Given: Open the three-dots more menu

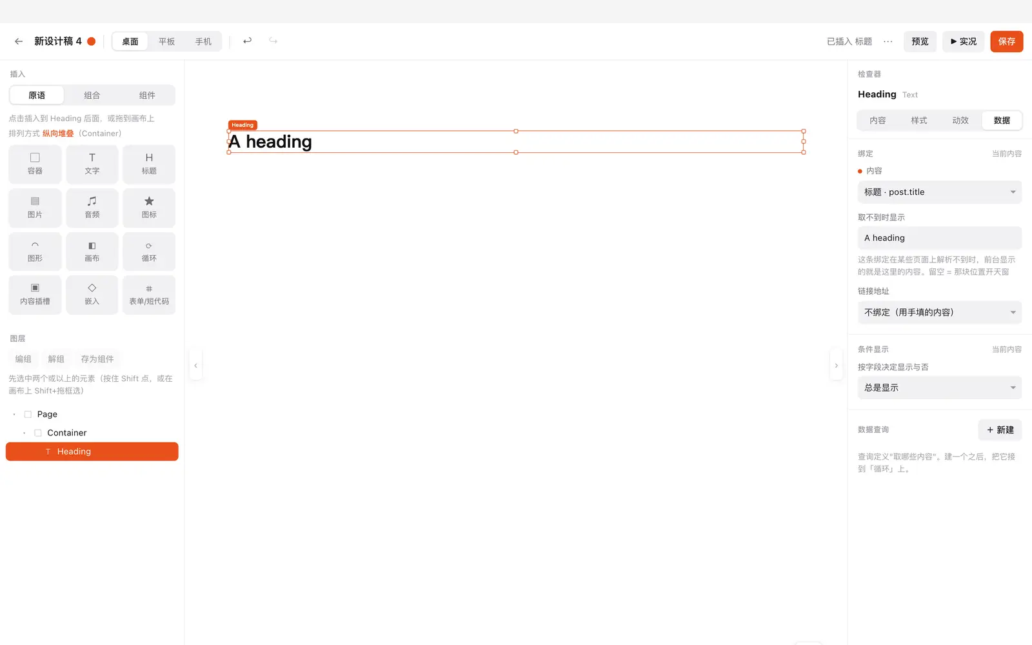Looking at the screenshot, I should point(888,41).
